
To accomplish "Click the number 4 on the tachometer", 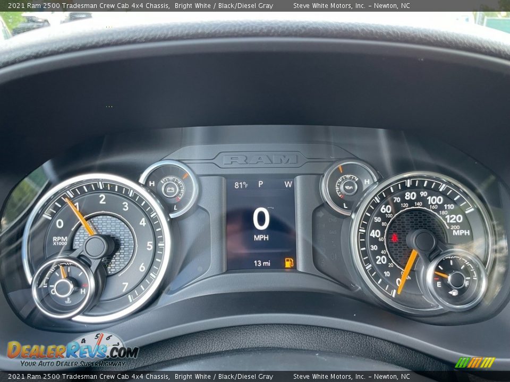I will (x=142, y=222).
